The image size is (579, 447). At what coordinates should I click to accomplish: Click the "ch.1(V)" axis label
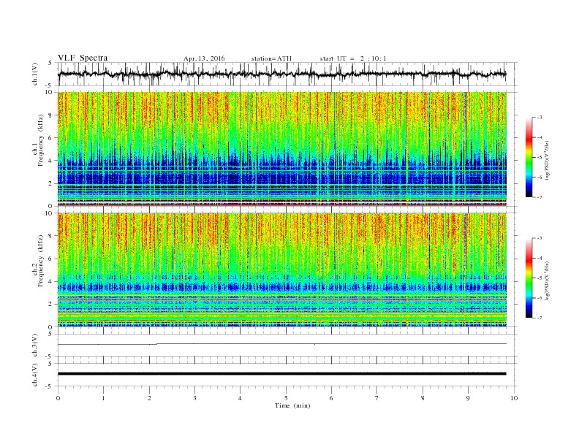35,74
